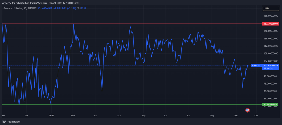The image size is (282, 125).
Task: Select the red 123.79631097 price label
Action: 270,24
